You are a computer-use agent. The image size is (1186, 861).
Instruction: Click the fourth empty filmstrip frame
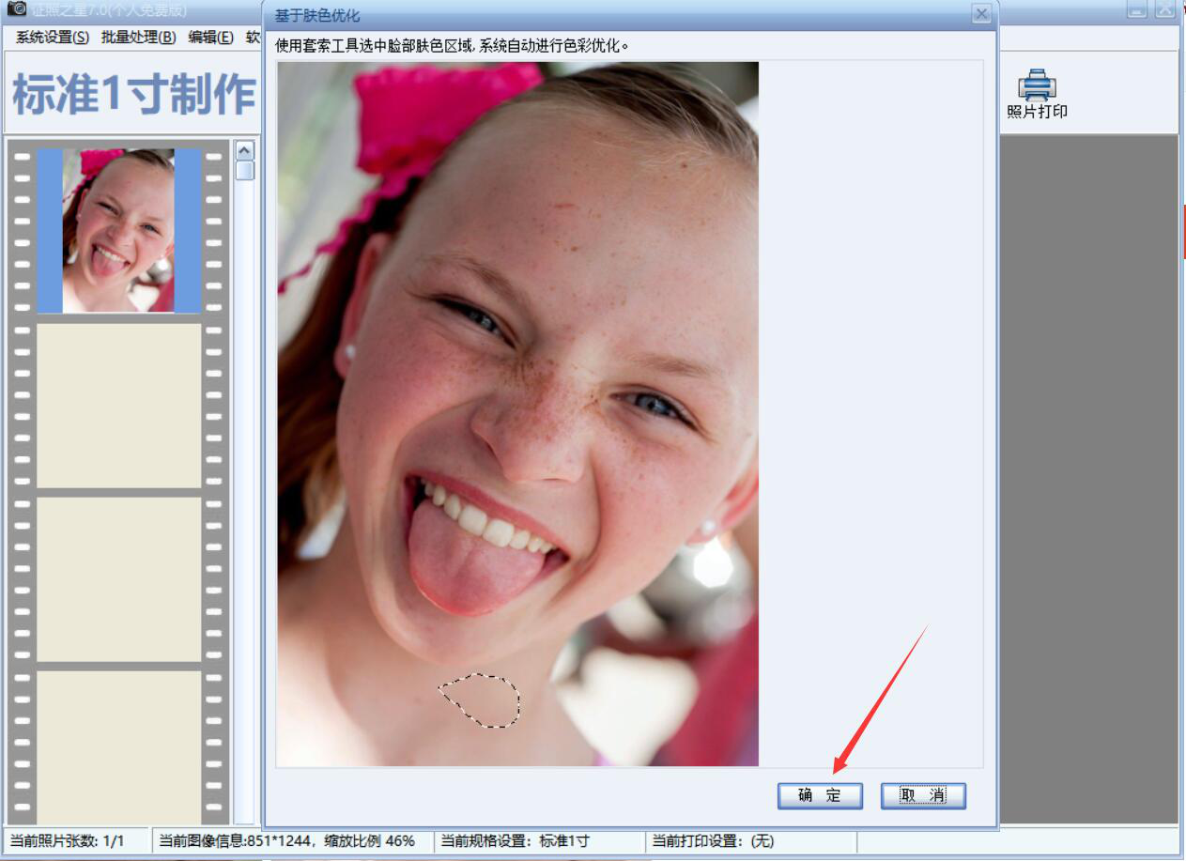pyautogui.click(x=118, y=746)
